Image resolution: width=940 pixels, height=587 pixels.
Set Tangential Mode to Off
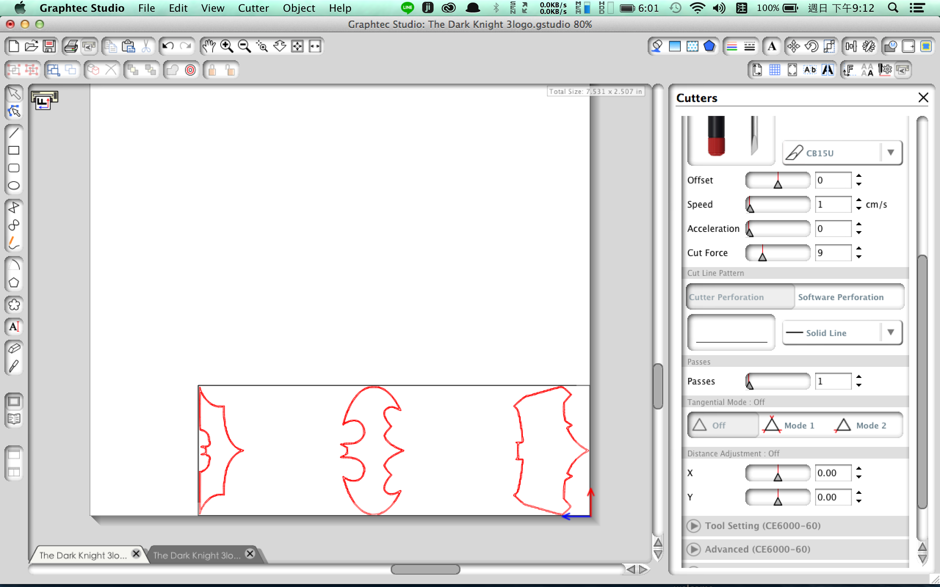(723, 425)
